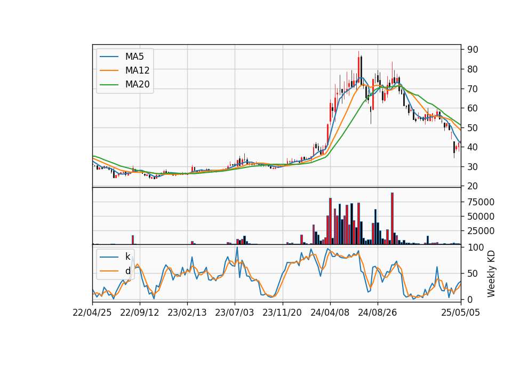Click the KD axis label 0

470,299
